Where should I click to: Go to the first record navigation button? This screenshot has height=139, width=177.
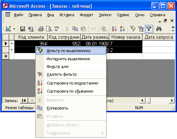pyautogui.click(x=24, y=101)
